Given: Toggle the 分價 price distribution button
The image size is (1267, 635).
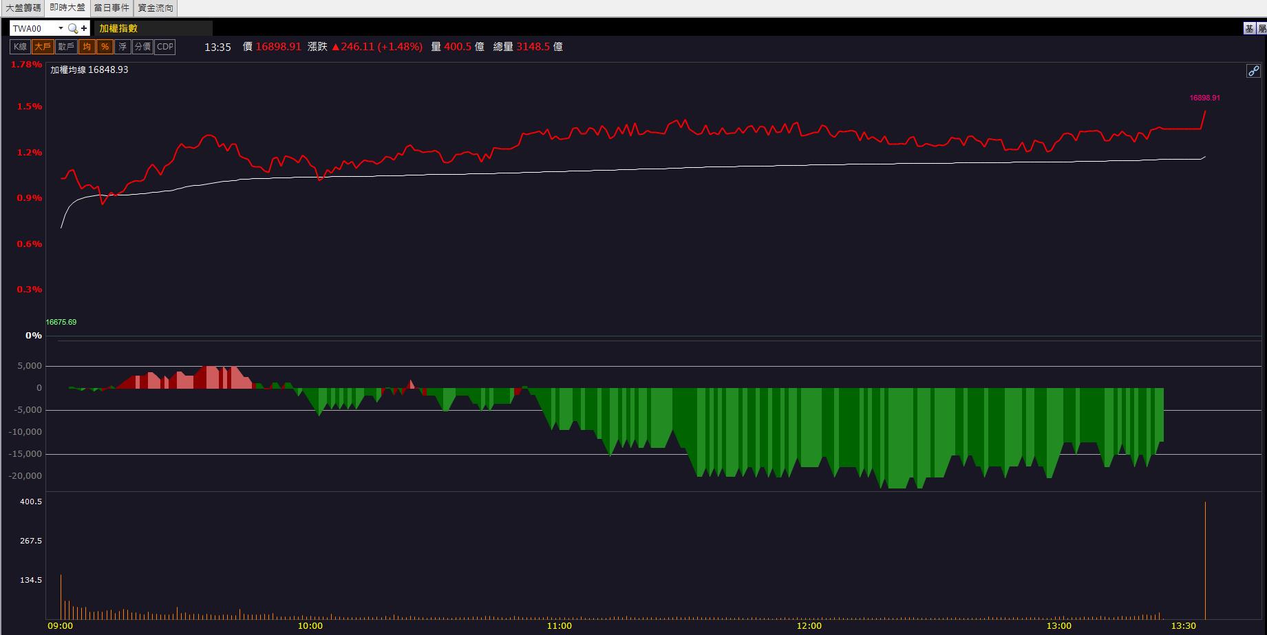Looking at the screenshot, I should (142, 47).
